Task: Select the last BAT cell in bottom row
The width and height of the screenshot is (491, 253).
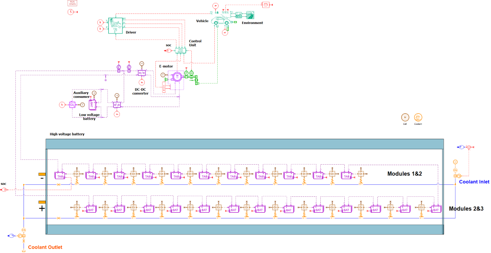Action: [x=435, y=209]
